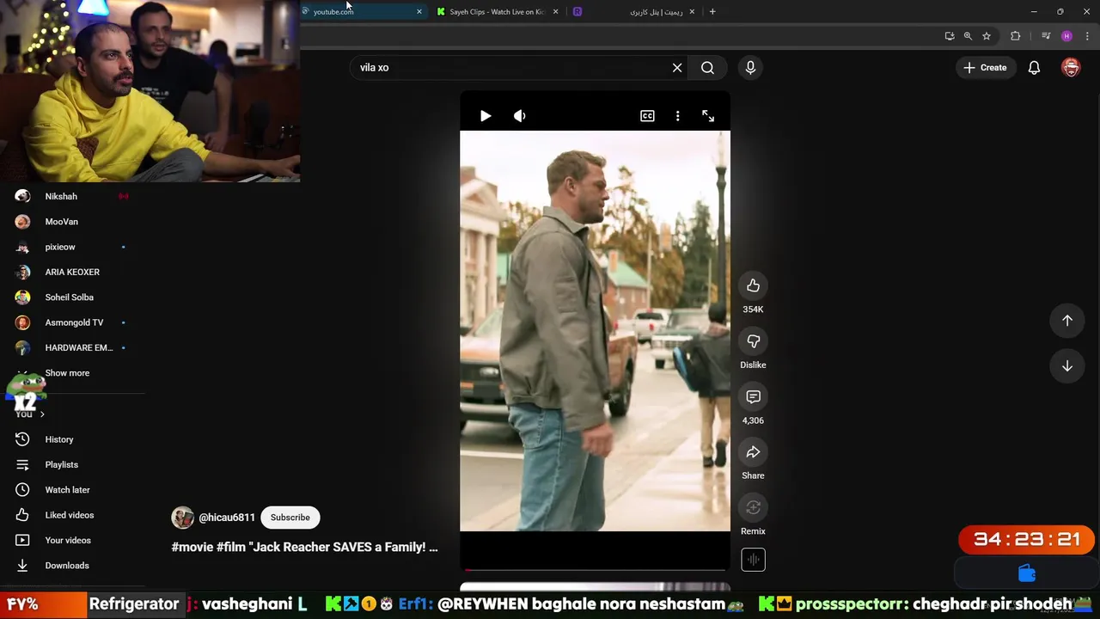Open the Nikshah subscription

[73, 196]
